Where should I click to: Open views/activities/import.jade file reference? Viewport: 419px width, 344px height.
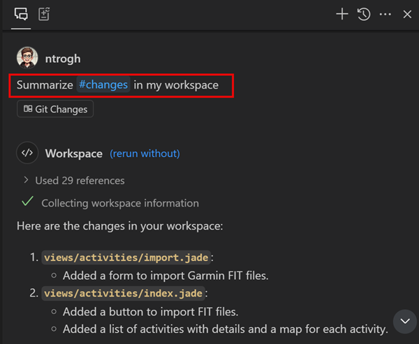click(x=126, y=257)
